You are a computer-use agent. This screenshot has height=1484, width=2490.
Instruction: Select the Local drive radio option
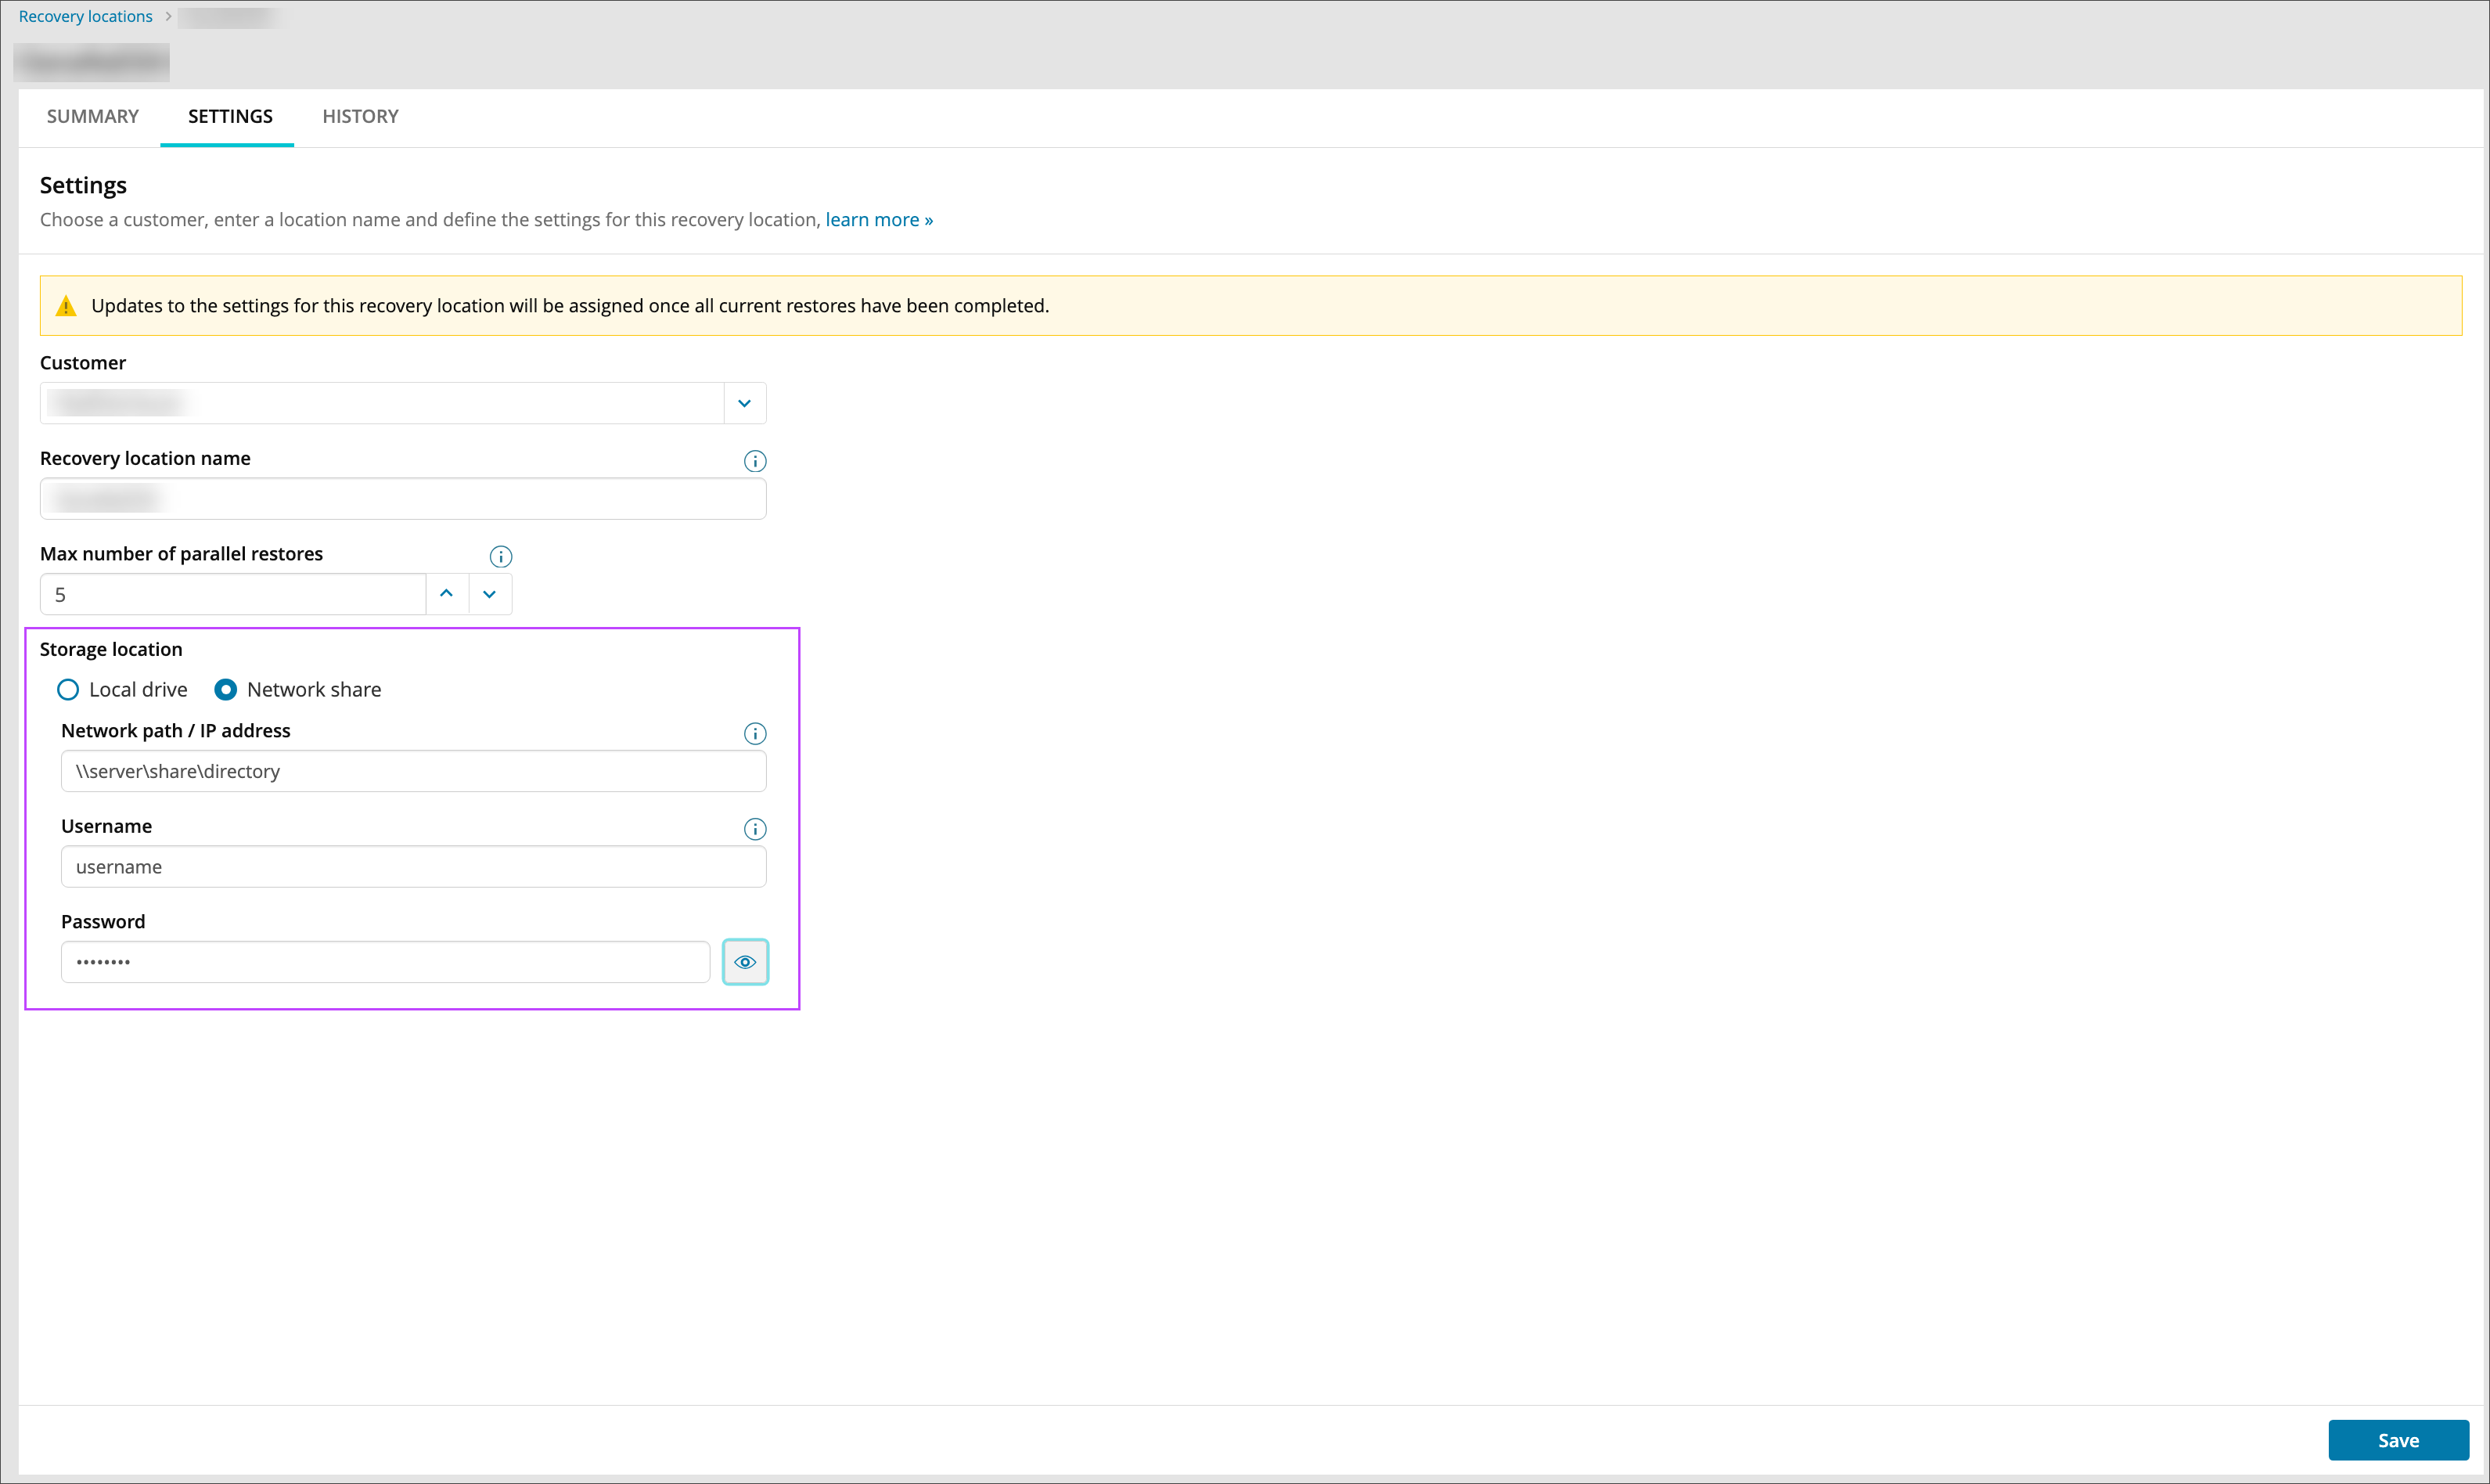(68, 690)
